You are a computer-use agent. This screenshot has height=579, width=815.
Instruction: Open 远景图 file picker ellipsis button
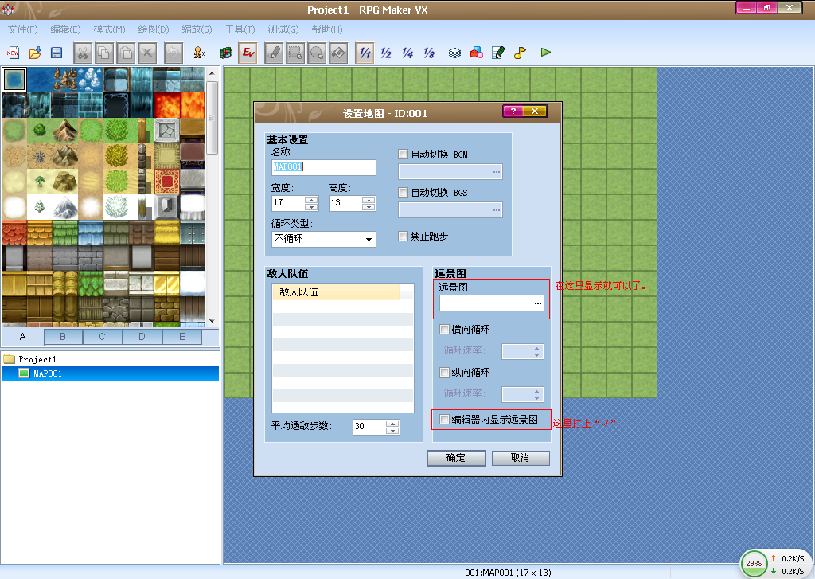coord(538,303)
